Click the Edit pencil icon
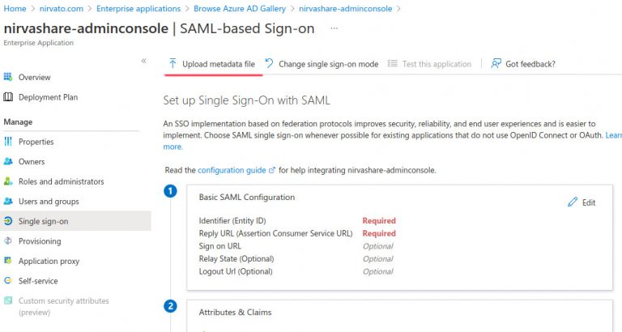622x332 pixels. click(x=573, y=202)
